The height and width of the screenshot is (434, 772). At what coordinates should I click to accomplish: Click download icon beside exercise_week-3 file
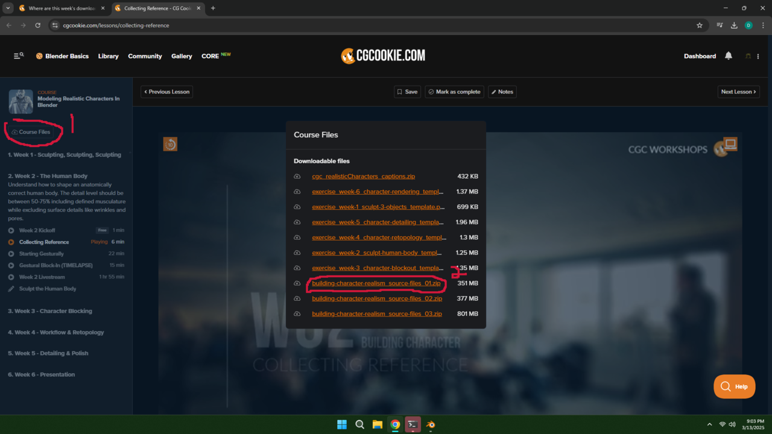[x=297, y=268]
